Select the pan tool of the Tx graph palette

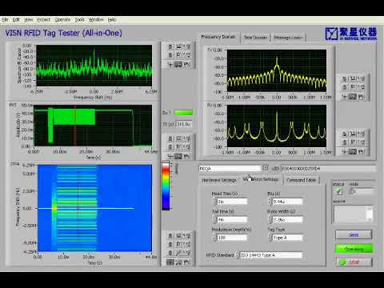click(x=361, y=96)
